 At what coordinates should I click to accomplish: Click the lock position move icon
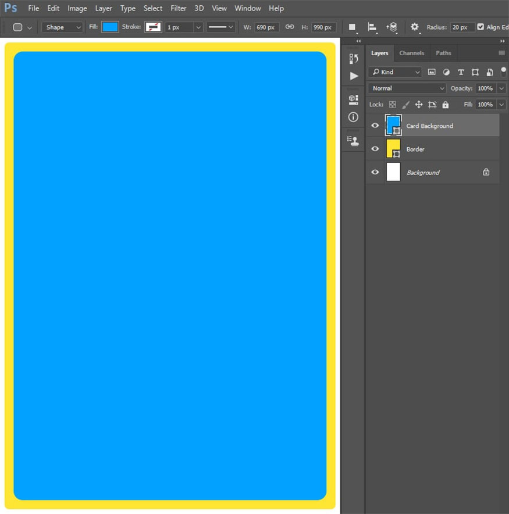click(x=418, y=105)
